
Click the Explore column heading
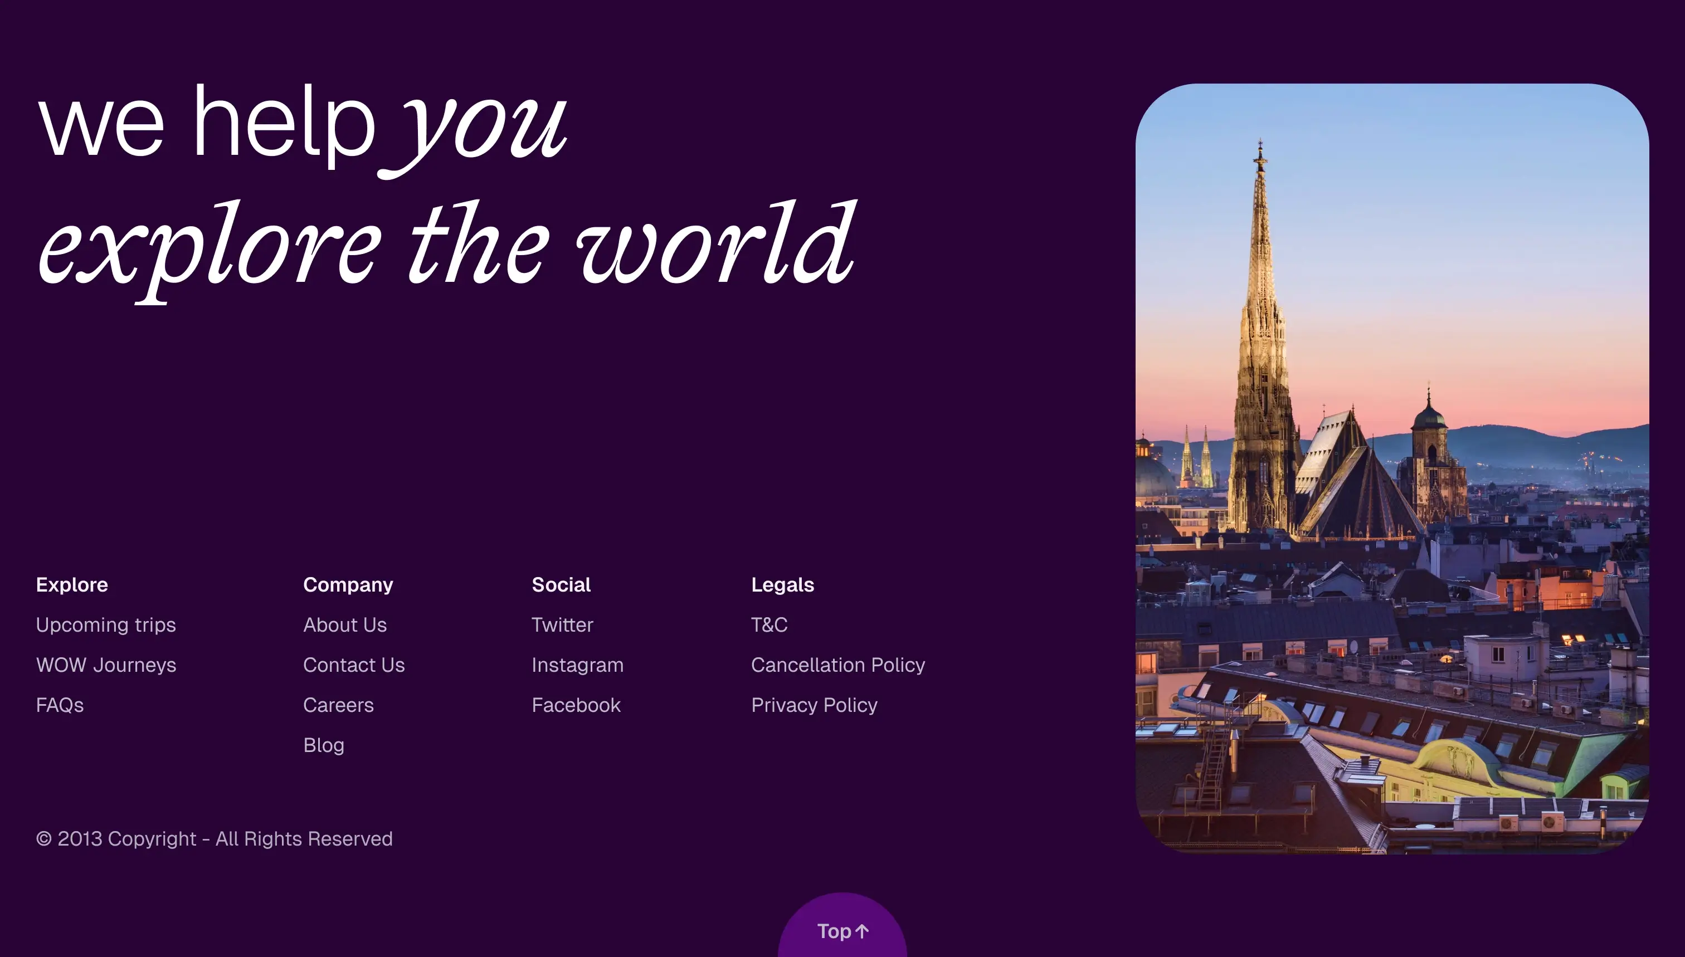(x=72, y=584)
